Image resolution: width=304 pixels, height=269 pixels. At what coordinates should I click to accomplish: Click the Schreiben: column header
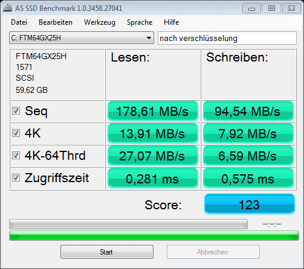(237, 57)
